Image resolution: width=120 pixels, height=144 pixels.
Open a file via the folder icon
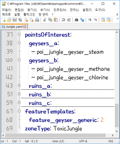[x=9, y=20]
